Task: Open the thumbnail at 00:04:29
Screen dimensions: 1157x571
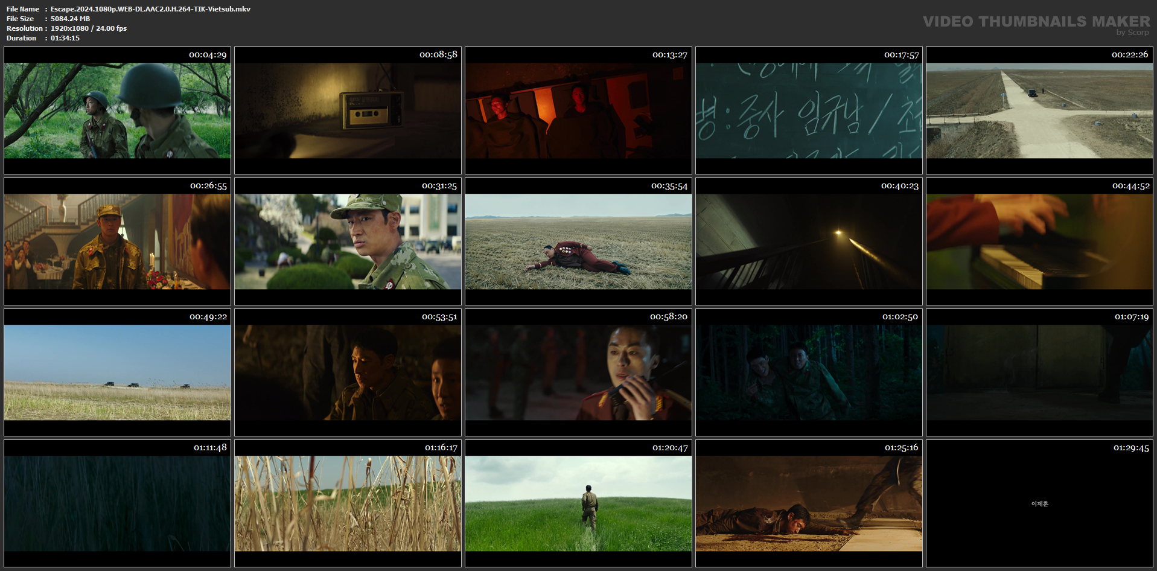Action: 117,110
